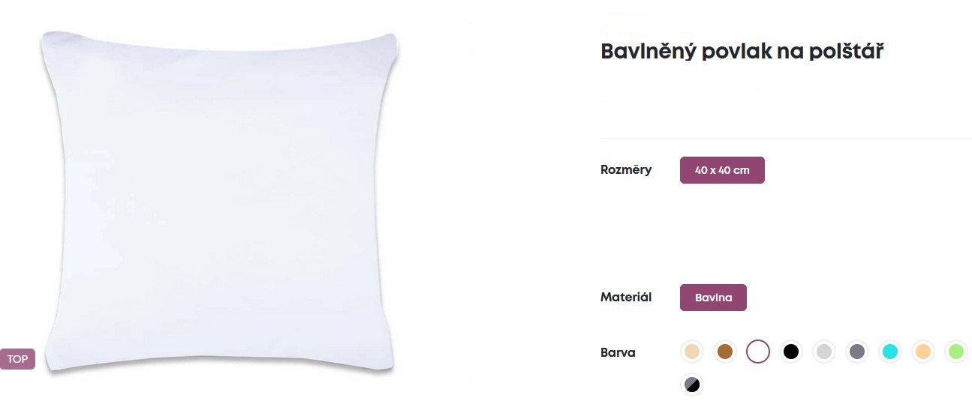Choose the two-tone gray and black swatch
This screenshot has height=416, width=972.
[692, 385]
